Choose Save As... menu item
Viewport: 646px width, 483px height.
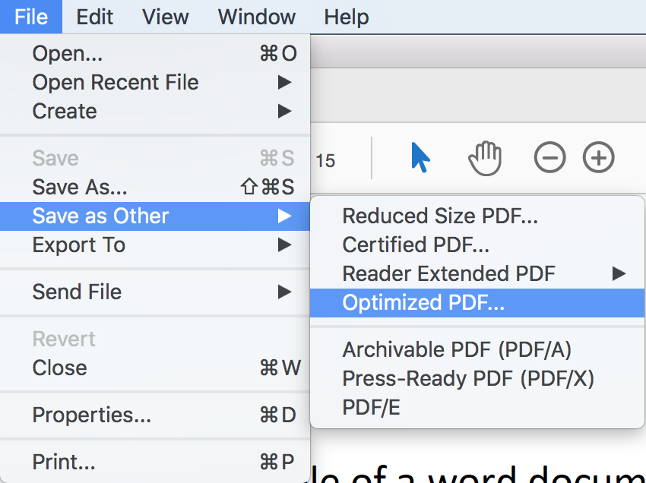pyautogui.click(x=155, y=187)
